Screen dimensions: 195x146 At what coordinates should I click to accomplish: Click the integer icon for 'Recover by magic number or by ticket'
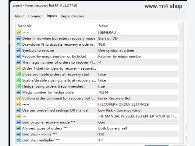(x=19, y=57)
